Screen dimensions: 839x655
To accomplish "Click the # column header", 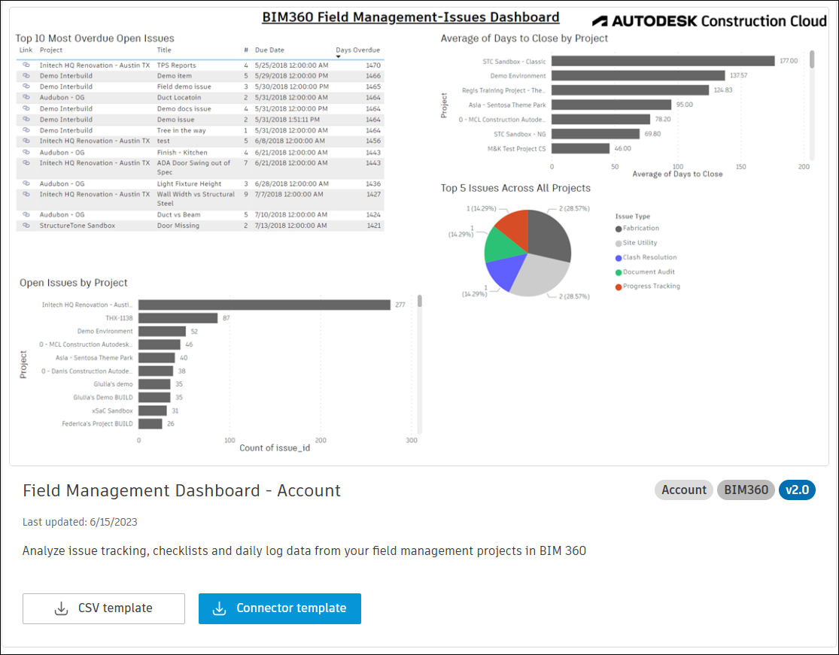I will (246, 50).
